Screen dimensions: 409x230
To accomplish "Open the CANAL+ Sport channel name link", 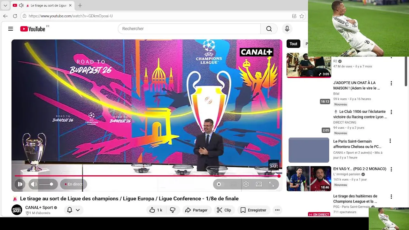I will [39, 208].
